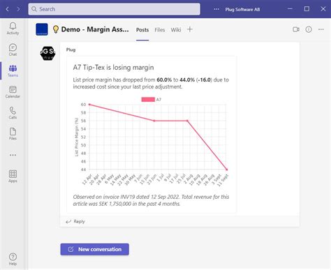This screenshot has width=331, height=270.
Task: Expand more apps ellipsis in sidebar
Action: click(x=13, y=155)
